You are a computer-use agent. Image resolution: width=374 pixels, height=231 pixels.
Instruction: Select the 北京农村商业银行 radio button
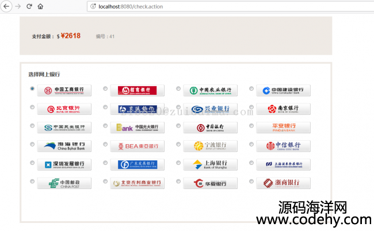click(x=105, y=182)
